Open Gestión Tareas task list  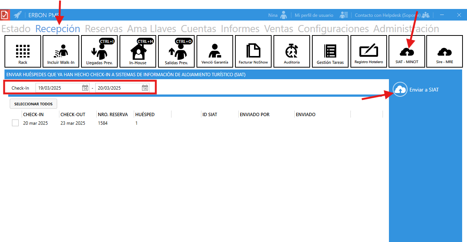coord(330,51)
